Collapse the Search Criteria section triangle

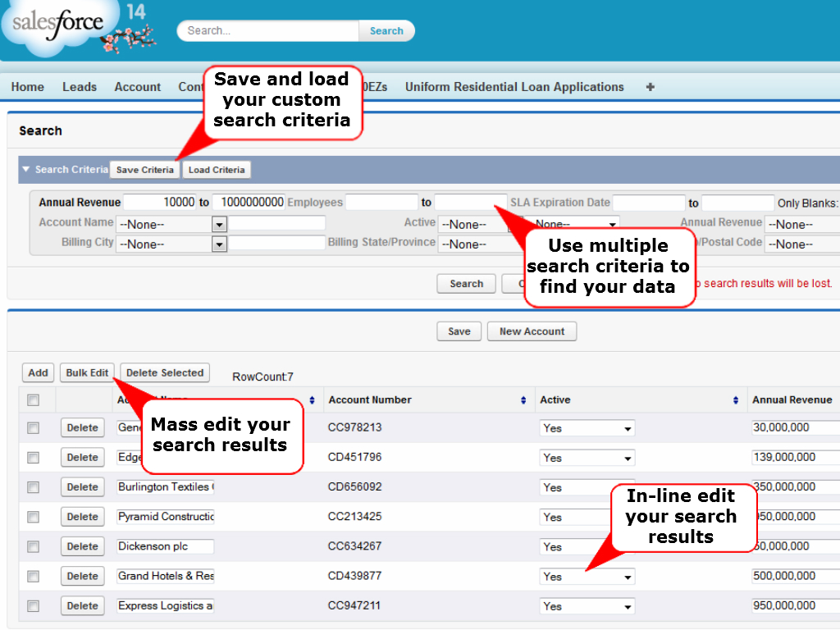[x=25, y=170]
